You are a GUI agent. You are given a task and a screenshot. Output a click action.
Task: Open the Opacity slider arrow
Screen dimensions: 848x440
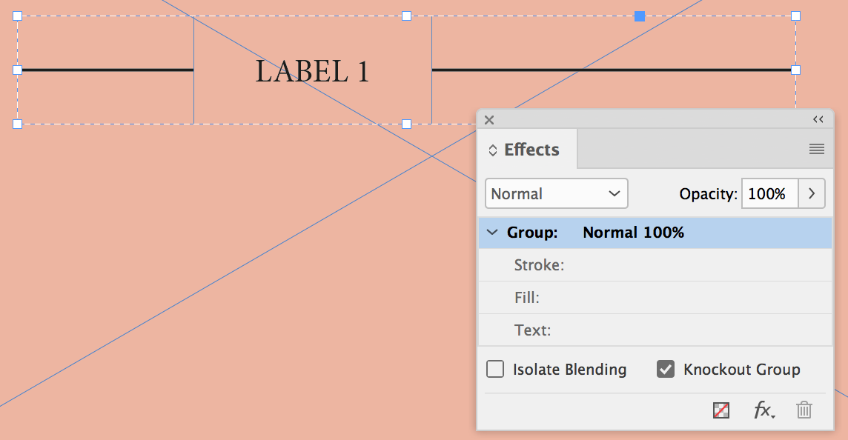812,193
